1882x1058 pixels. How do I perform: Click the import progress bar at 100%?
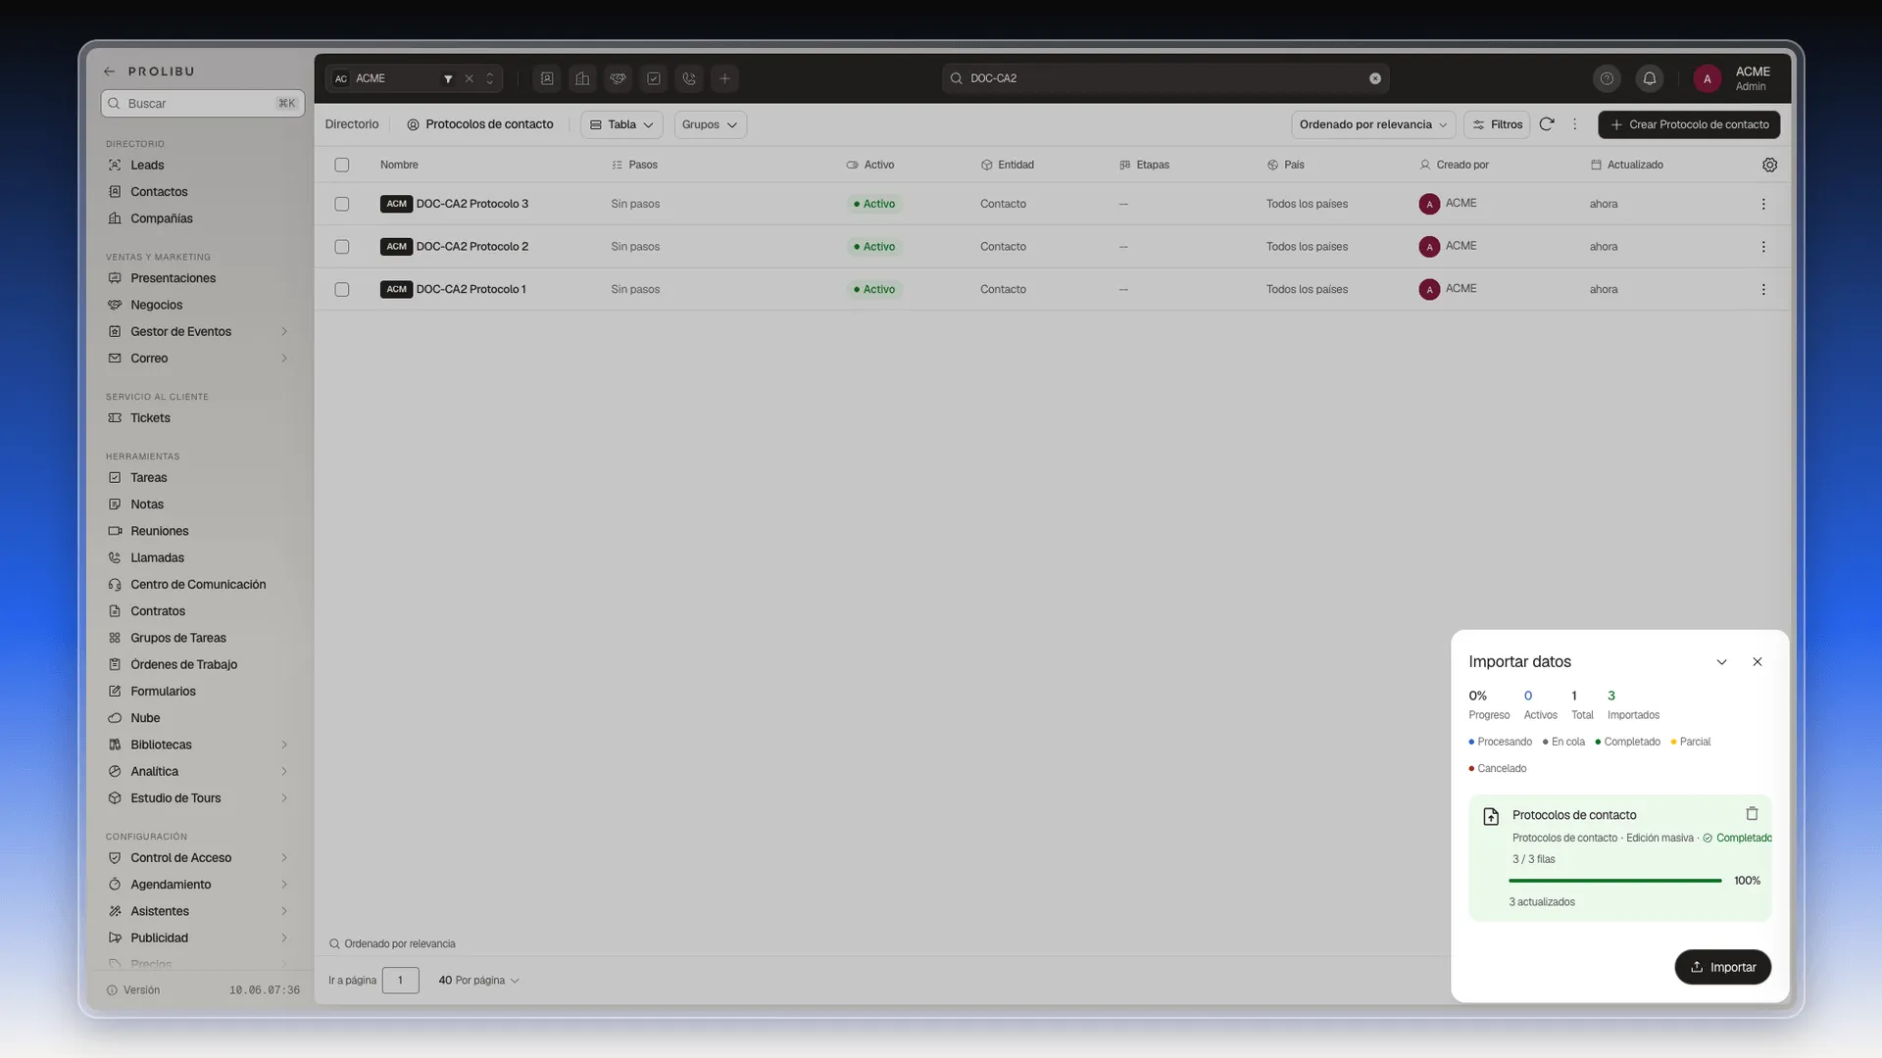tap(1614, 881)
